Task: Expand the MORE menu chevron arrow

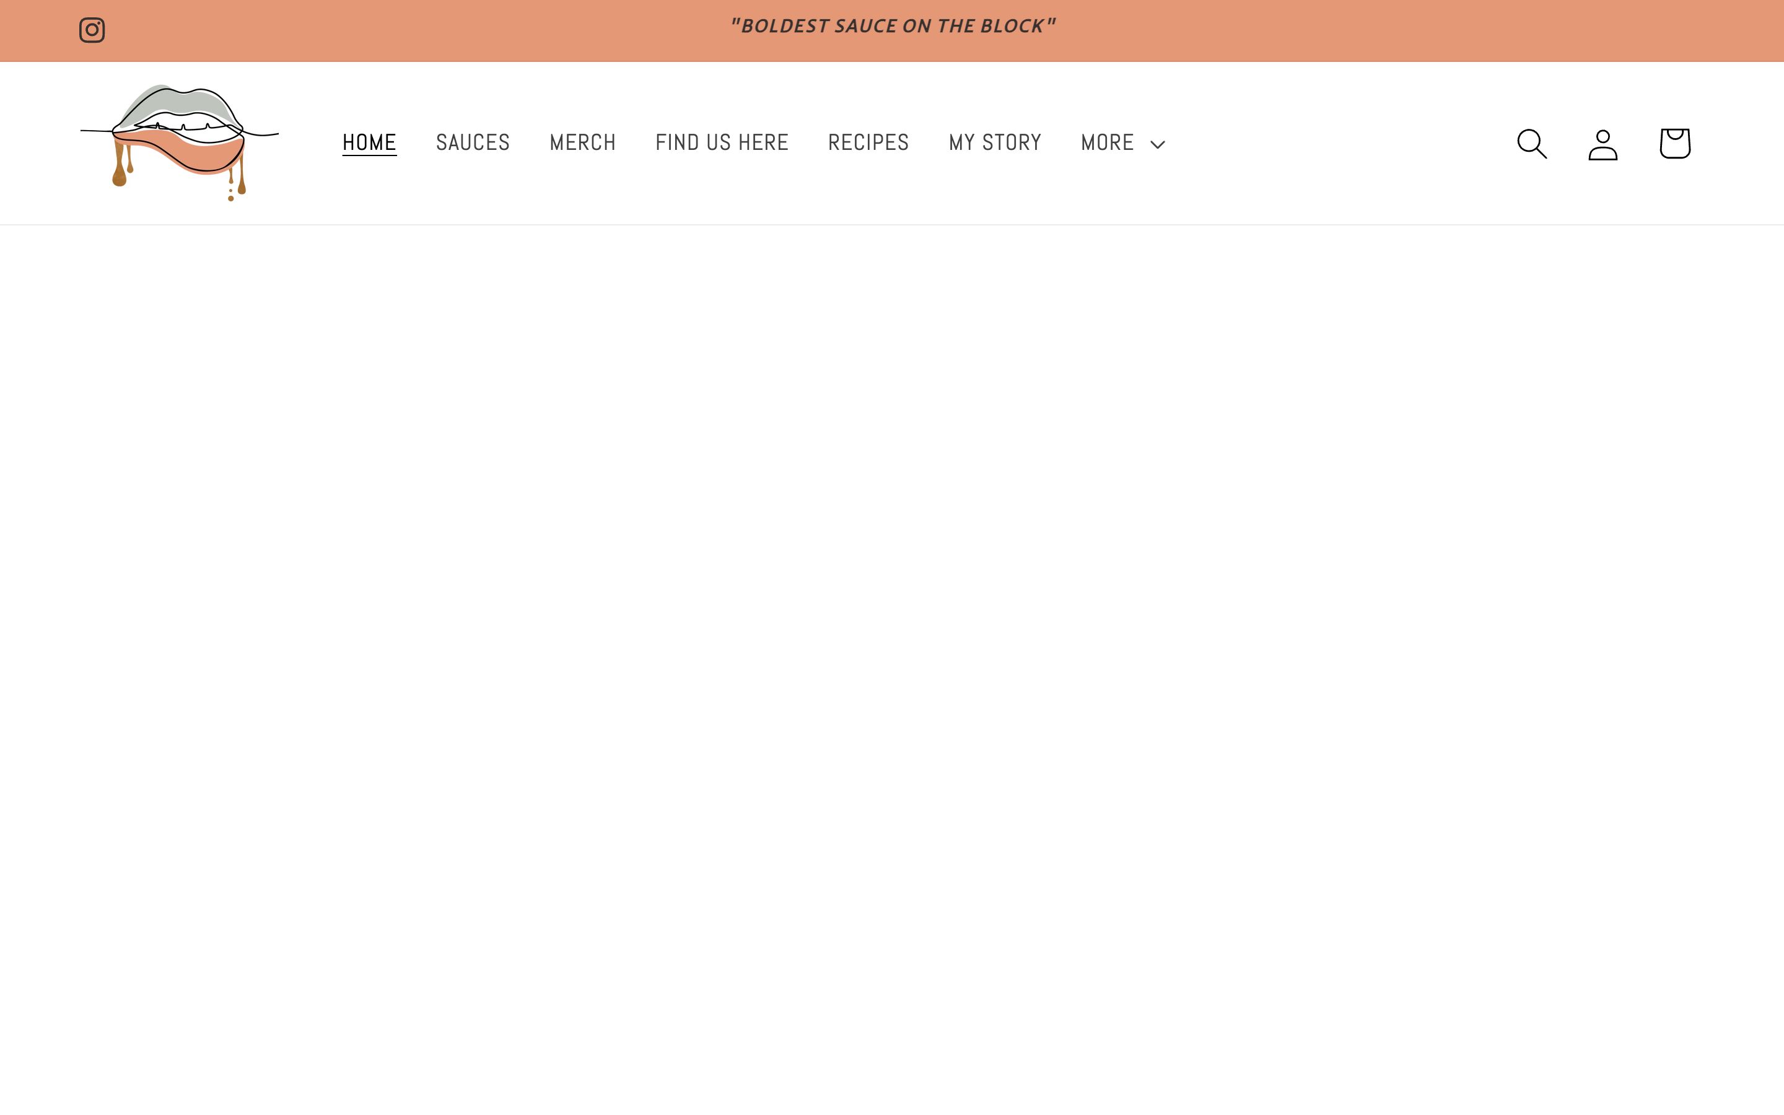Action: (1157, 144)
